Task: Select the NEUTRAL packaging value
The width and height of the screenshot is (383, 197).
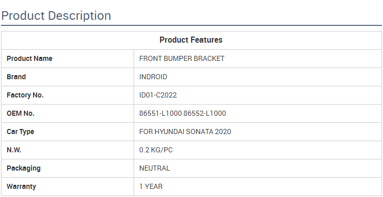Action: coord(154,169)
